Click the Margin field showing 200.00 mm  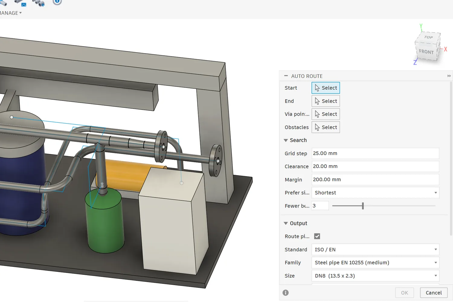pyautogui.click(x=375, y=179)
